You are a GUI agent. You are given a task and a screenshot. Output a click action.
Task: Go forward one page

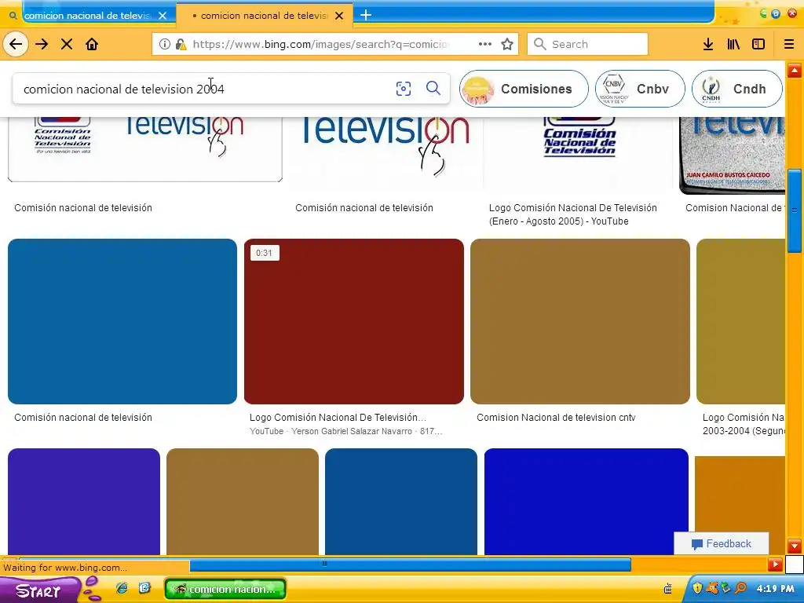click(42, 44)
